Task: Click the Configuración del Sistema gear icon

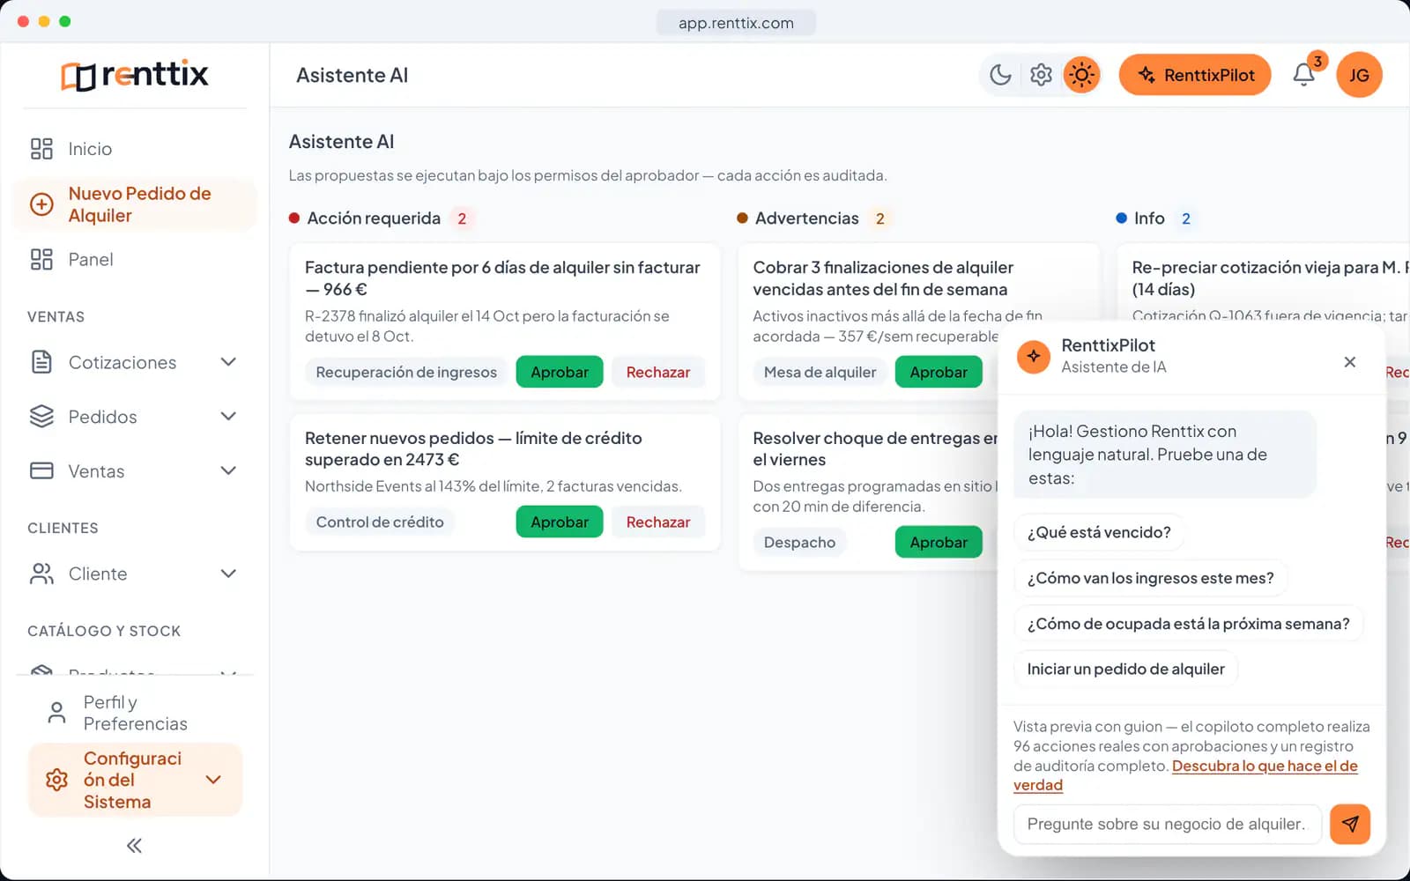Action: point(56,780)
